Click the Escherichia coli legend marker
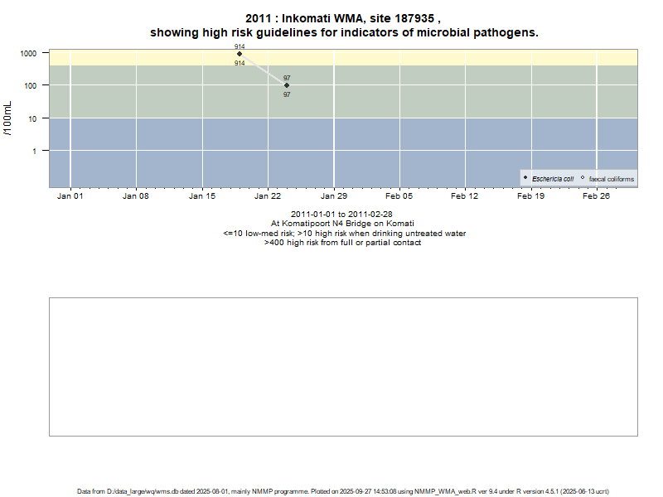Image resolution: width=663 pixels, height=497 pixels. tap(525, 178)
